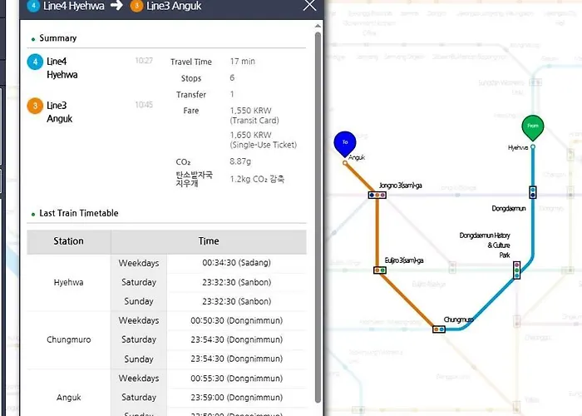Click the Stops count value '6'

coord(232,77)
